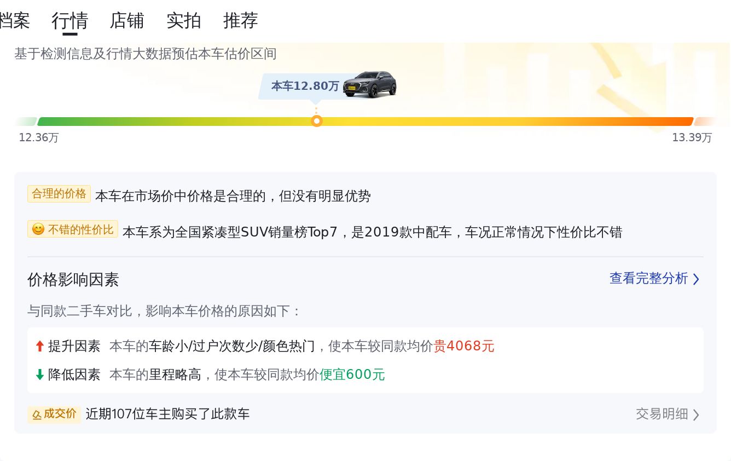Open the 档案 tab

15,21
